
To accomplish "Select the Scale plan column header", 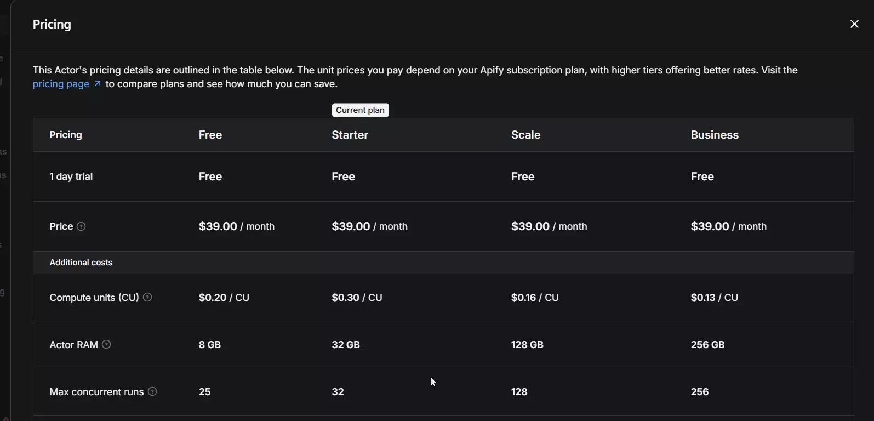I will point(526,135).
